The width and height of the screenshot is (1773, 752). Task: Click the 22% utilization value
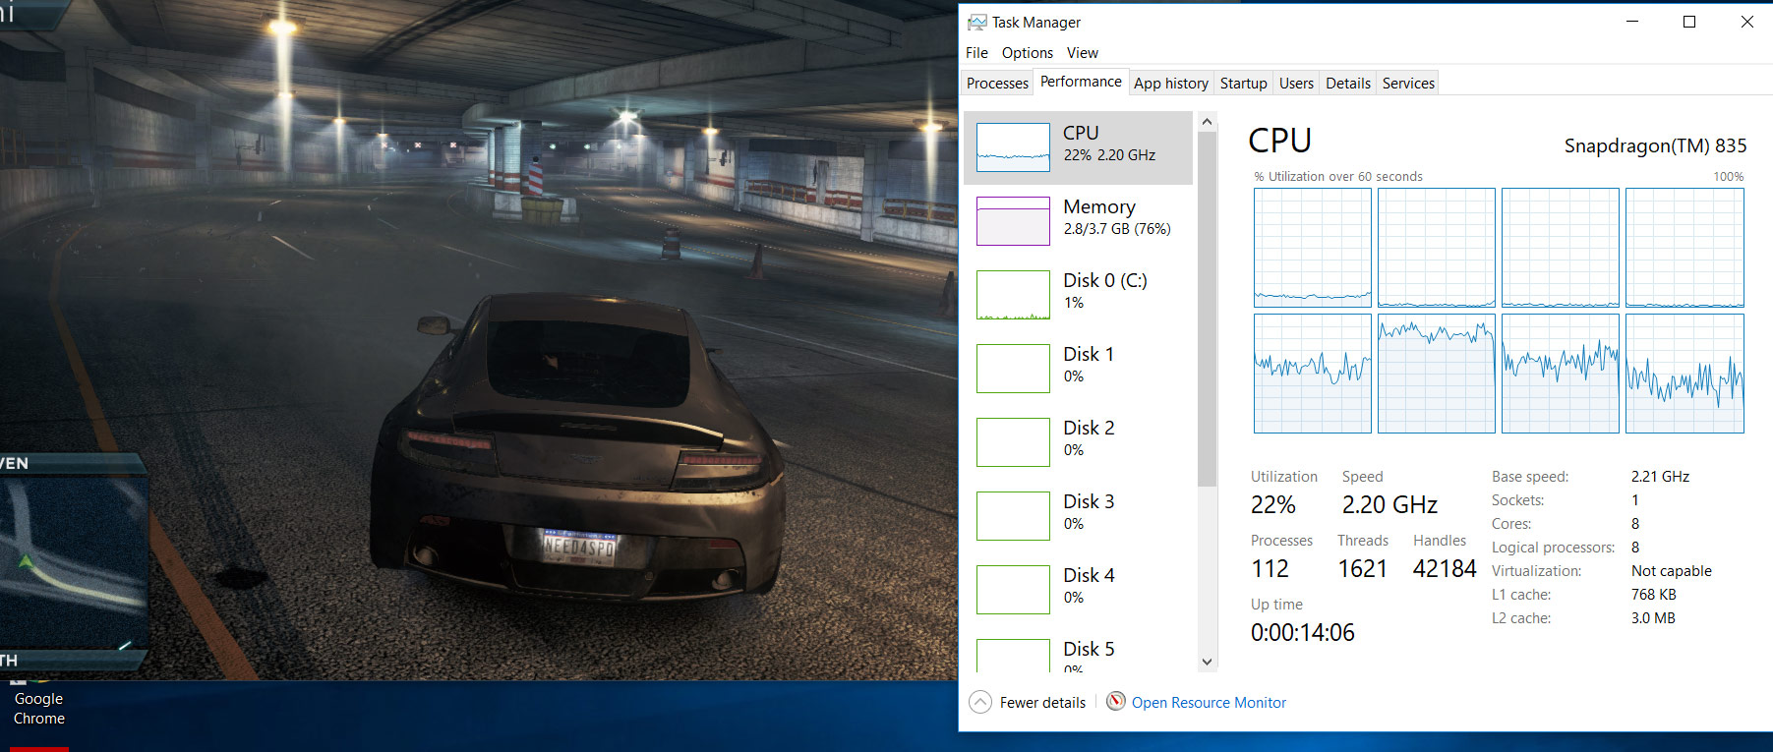coord(1273,505)
